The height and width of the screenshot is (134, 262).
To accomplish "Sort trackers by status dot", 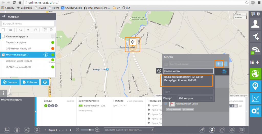I will click(28, 30).
